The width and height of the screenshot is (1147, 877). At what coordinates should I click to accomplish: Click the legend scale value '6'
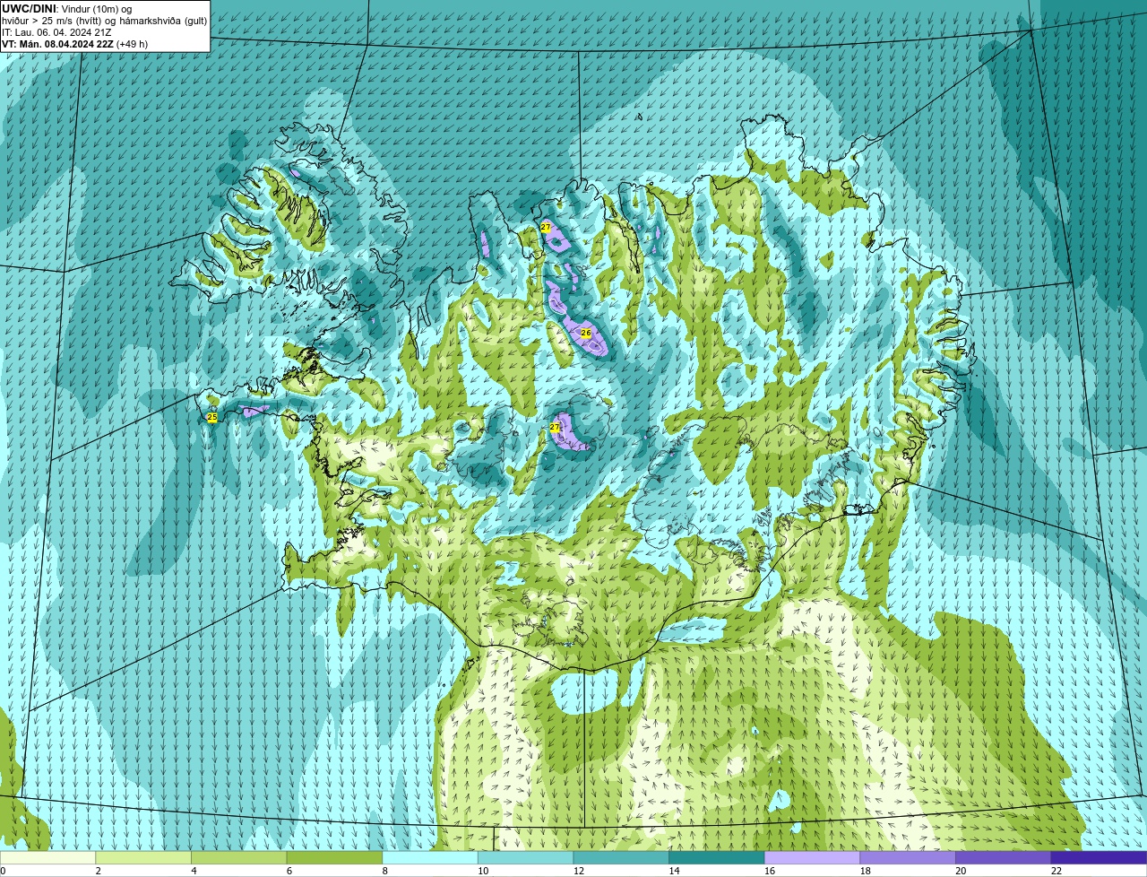pos(289,871)
